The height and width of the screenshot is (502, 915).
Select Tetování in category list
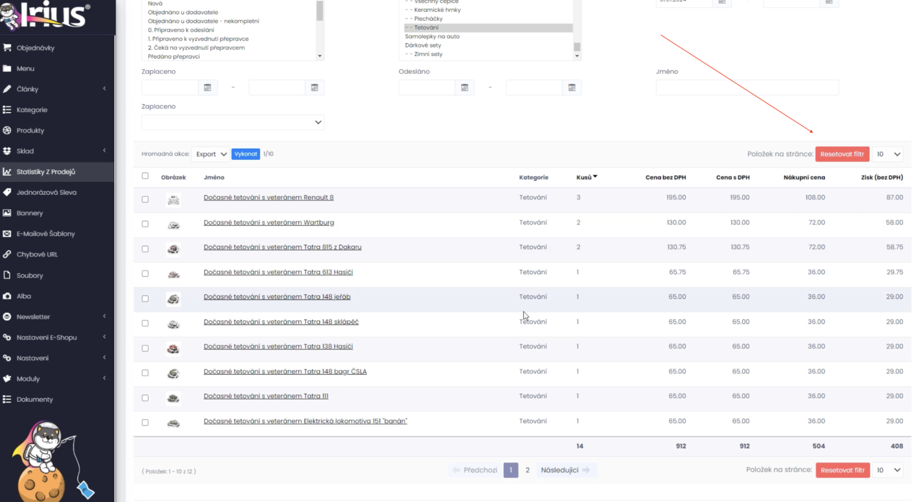(x=488, y=28)
